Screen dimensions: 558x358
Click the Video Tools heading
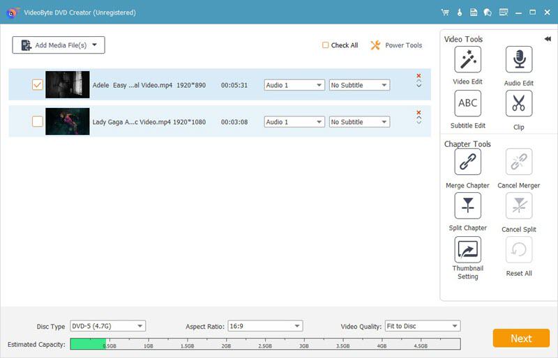(x=463, y=39)
